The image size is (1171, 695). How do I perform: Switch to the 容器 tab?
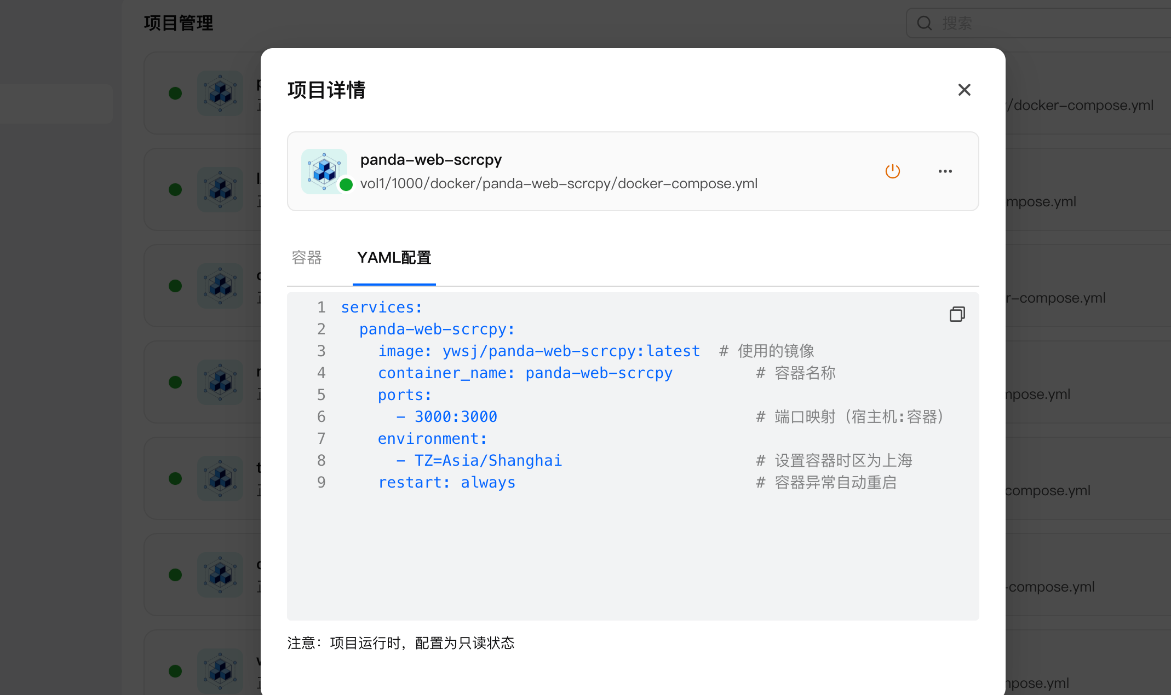307,258
